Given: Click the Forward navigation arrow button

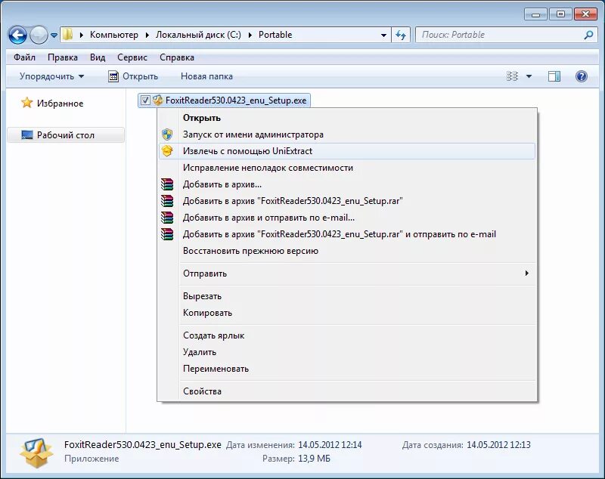Looking at the screenshot, I should 39,35.
